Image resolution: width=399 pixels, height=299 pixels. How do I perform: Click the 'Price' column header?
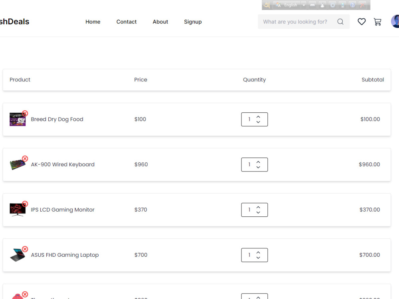(x=141, y=80)
